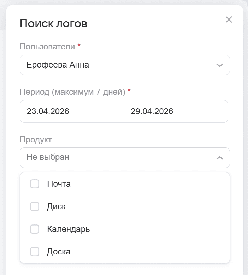Expand the Пользователи dropdown chevron

click(220, 65)
